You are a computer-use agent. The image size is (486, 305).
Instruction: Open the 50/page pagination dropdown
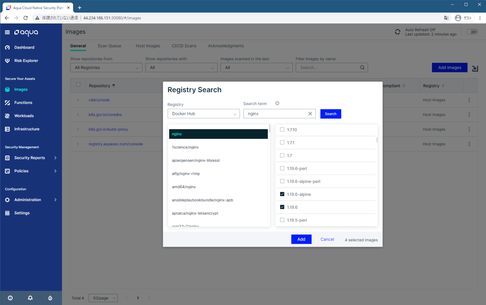pyautogui.click(x=103, y=298)
